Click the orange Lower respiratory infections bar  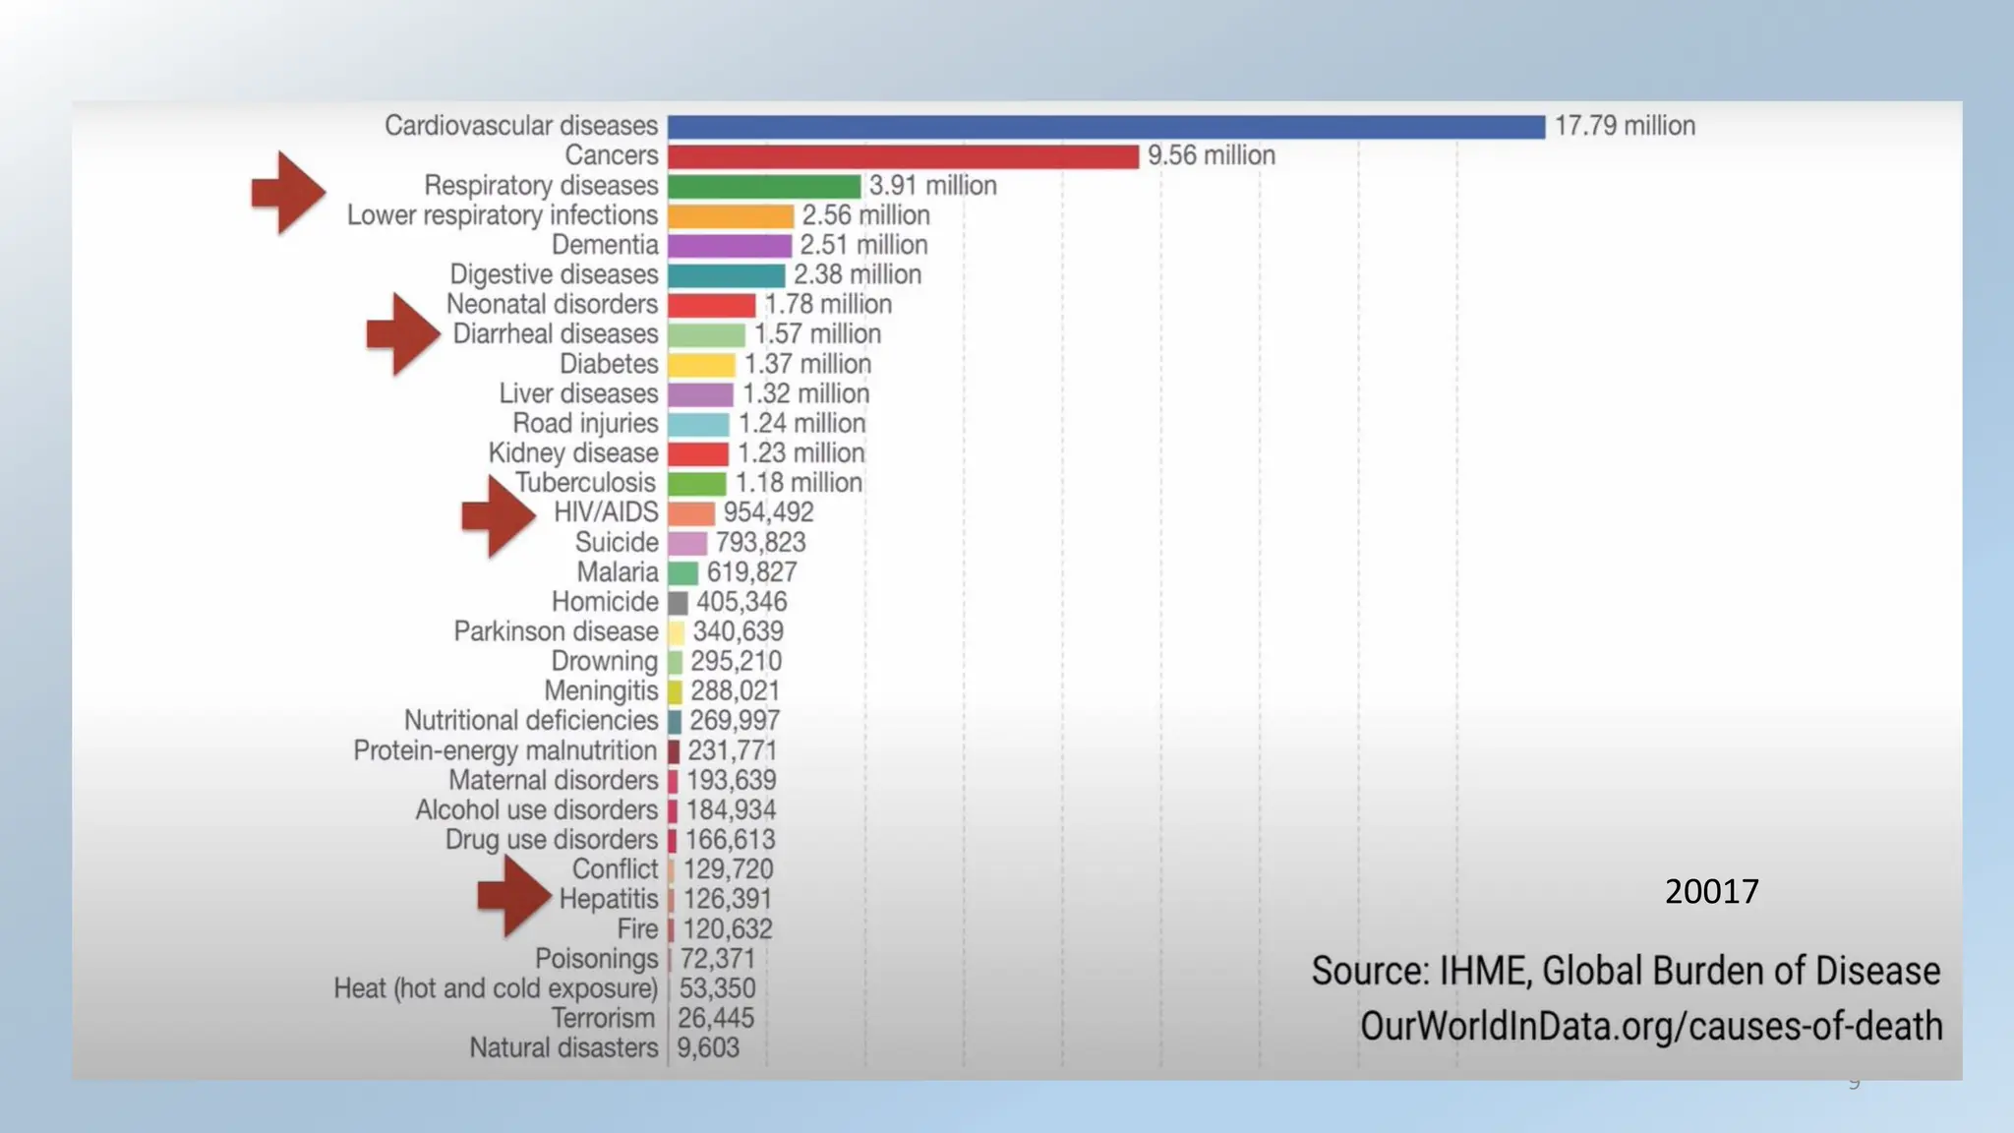pyautogui.click(x=731, y=216)
